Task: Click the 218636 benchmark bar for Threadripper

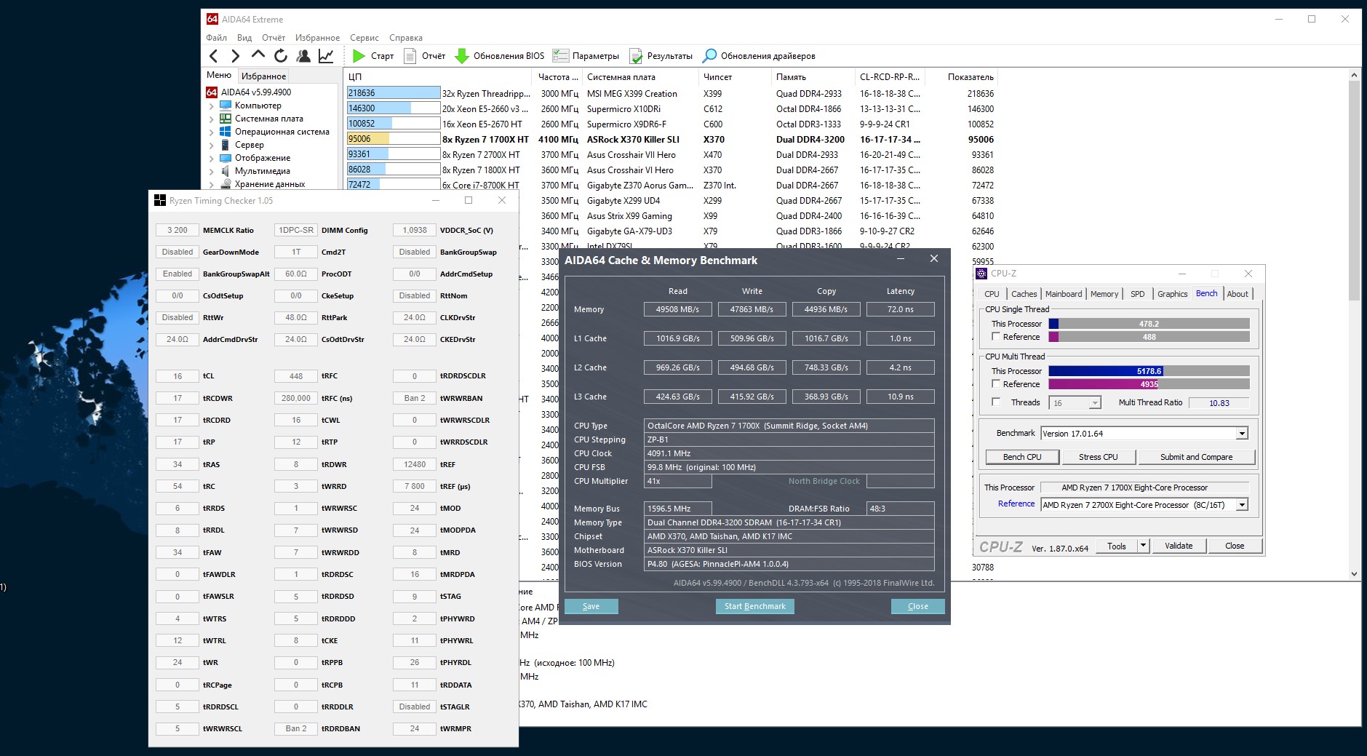Action: tap(394, 93)
